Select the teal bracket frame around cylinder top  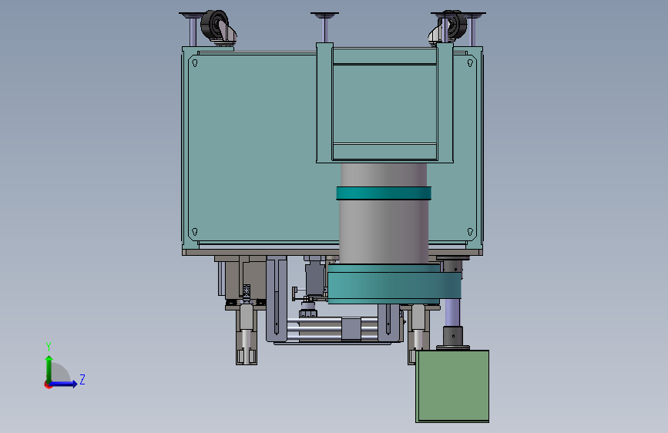point(384,102)
